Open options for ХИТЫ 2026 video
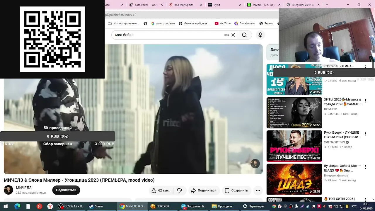Image resolution: width=375 pixels, height=211 pixels. pyautogui.click(x=365, y=101)
